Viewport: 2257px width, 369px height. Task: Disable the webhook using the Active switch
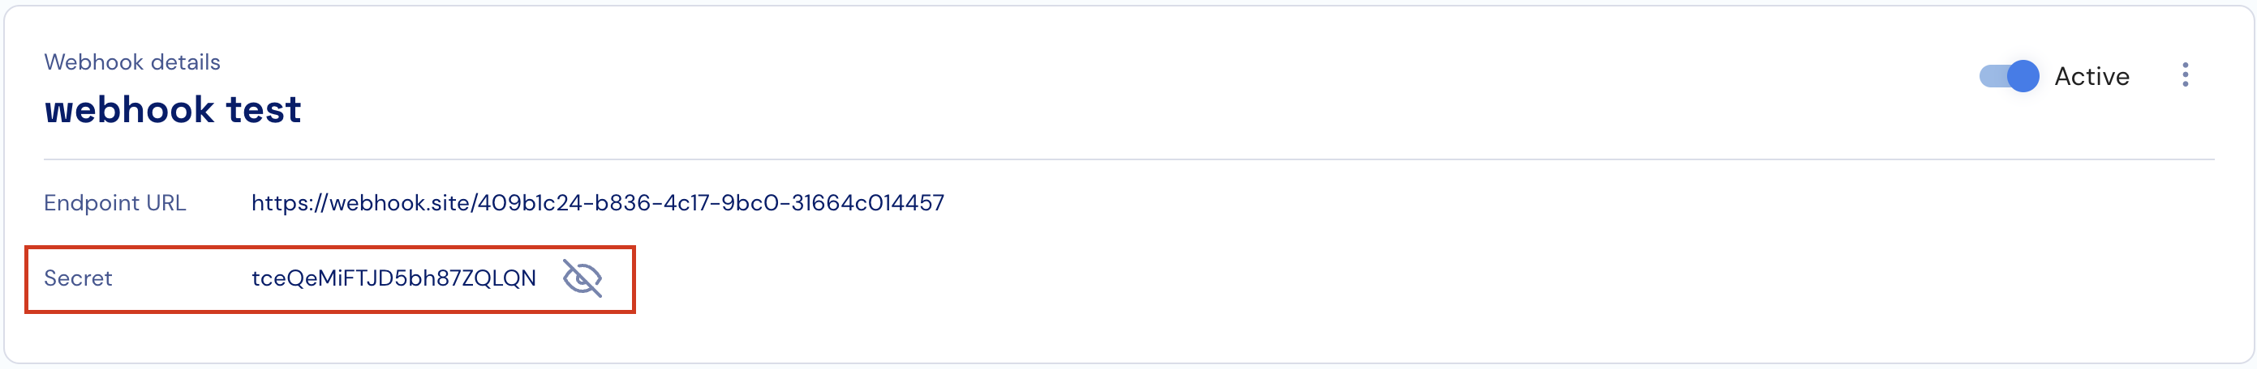pos(2009,76)
